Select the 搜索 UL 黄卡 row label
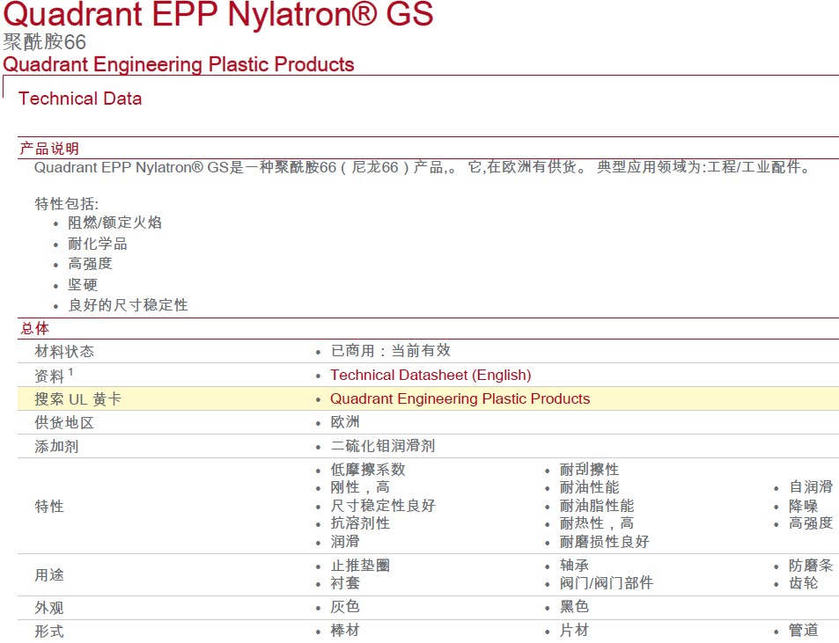Viewport: 839px width, 643px height. [x=77, y=398]
